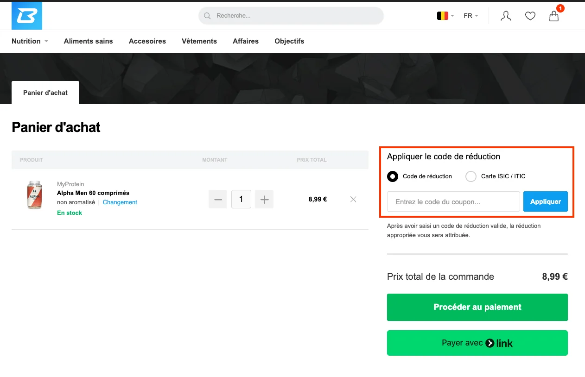Focus the coupon code input field

tap(453, 201)
